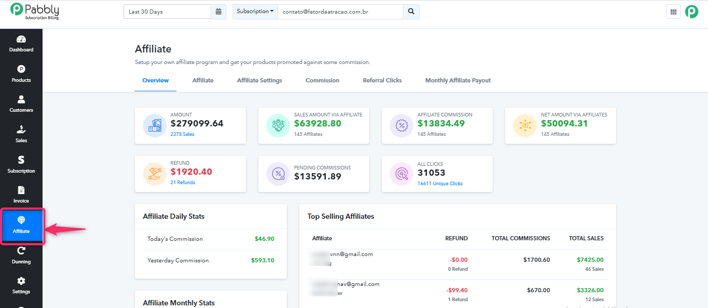Screen dimensions: 708x308
Task: Open the 2378 Sales link
Action: [182, 134]
